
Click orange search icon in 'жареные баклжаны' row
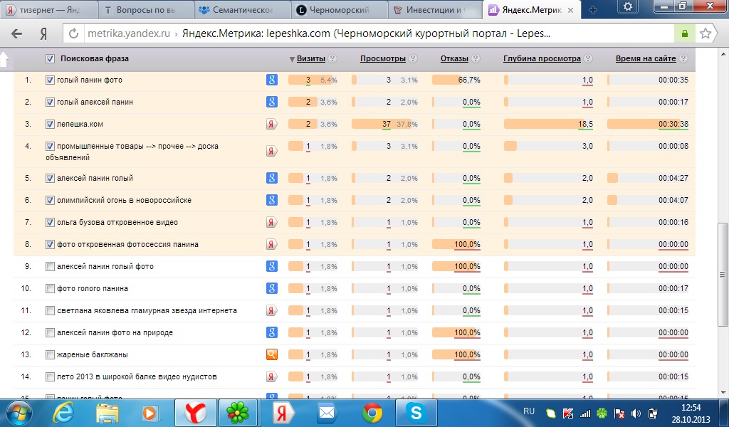[x=272, y=354]
